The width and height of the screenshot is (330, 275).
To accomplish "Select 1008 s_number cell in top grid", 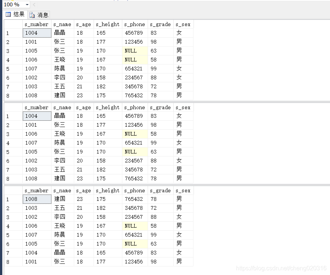I will point(37,95).
